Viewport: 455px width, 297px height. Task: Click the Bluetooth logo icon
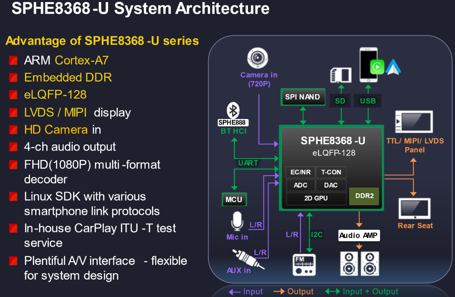click(x=233, y=110)
